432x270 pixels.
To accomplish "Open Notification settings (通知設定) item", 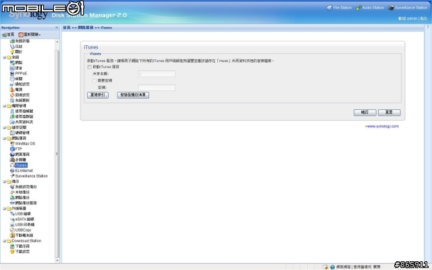I will coord(20,84).
